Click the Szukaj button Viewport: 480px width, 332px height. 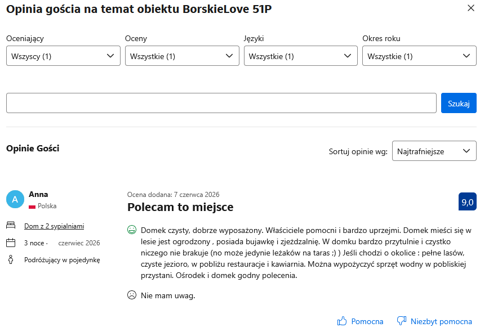459,103
